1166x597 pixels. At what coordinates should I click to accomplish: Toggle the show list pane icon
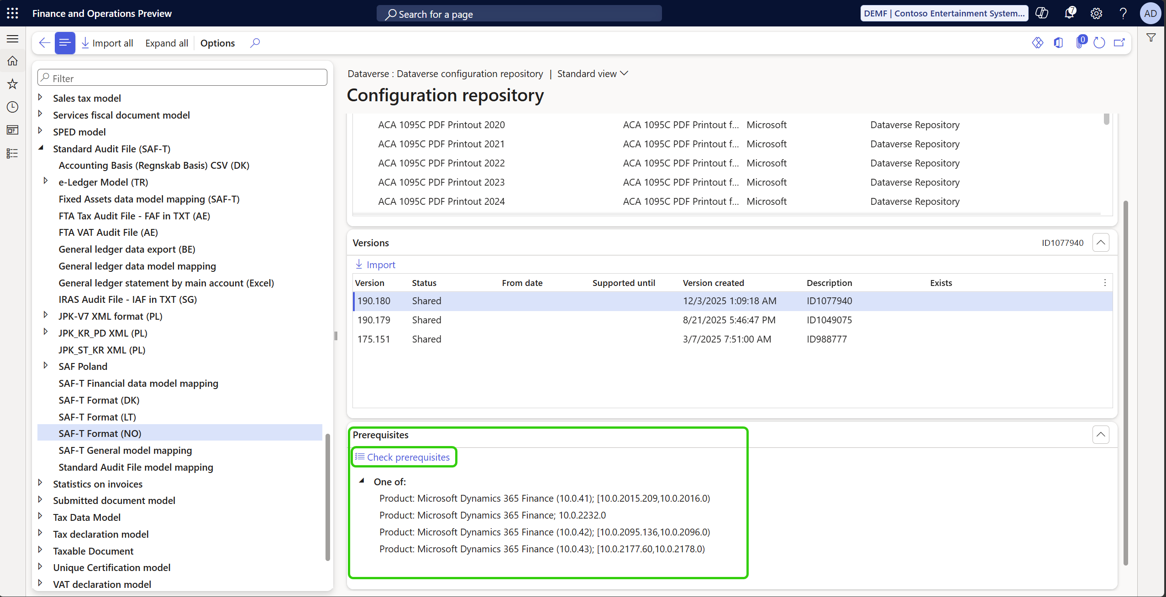click(65, 43)
